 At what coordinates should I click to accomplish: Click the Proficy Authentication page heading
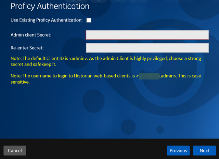[x=50, y=6]
